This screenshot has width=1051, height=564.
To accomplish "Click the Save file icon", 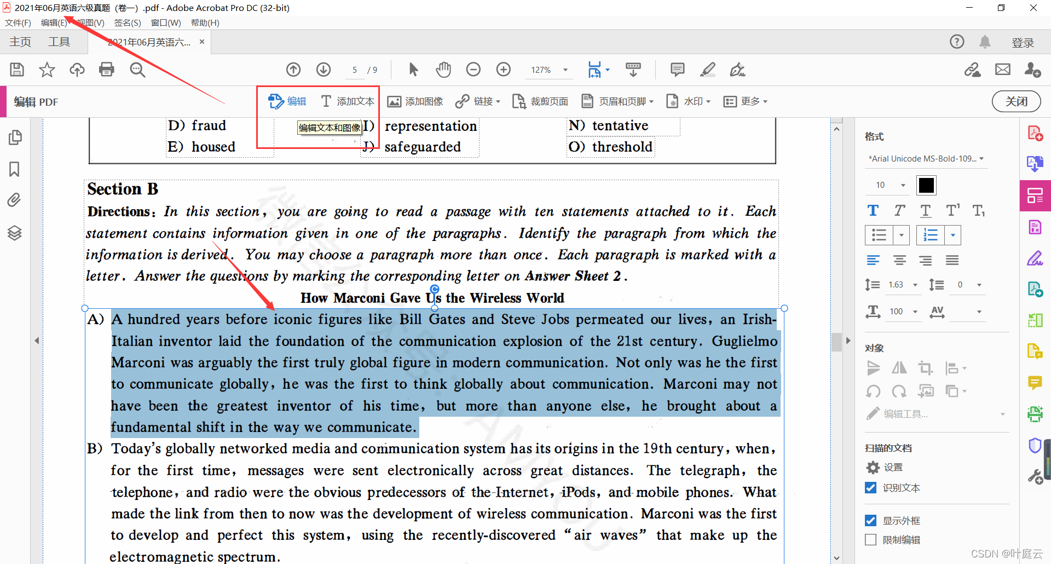I will tap(17, 70).
